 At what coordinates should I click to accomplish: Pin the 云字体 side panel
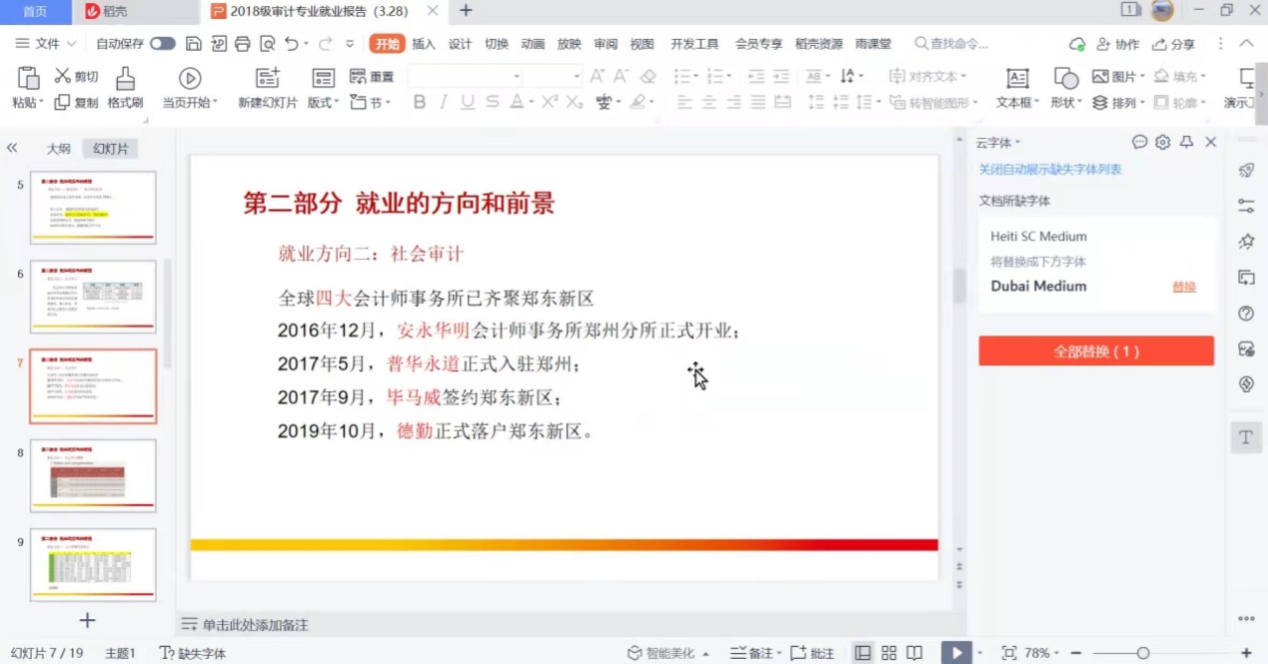click(1187, 143)
